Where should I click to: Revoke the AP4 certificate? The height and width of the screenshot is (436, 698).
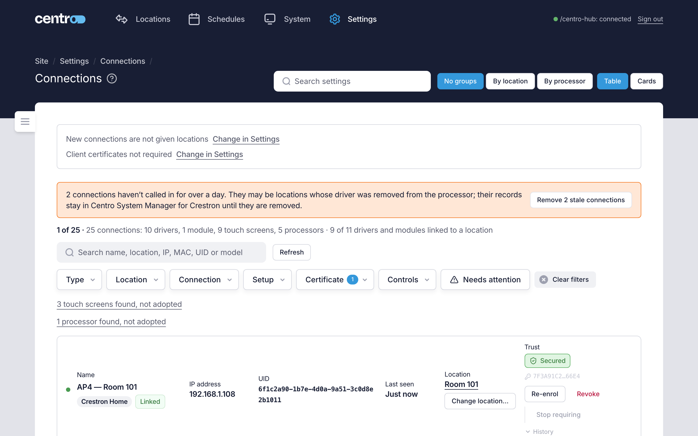[588, 394]
